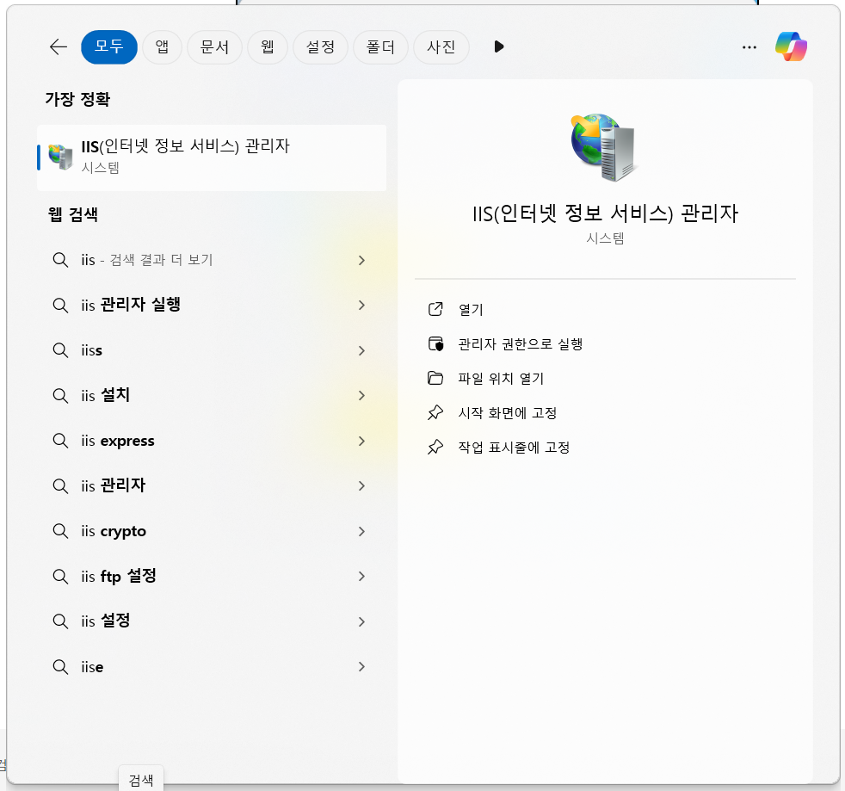845x791 pixels.
Task: Click the open icon beside 열기
Action: coord(435,309)
